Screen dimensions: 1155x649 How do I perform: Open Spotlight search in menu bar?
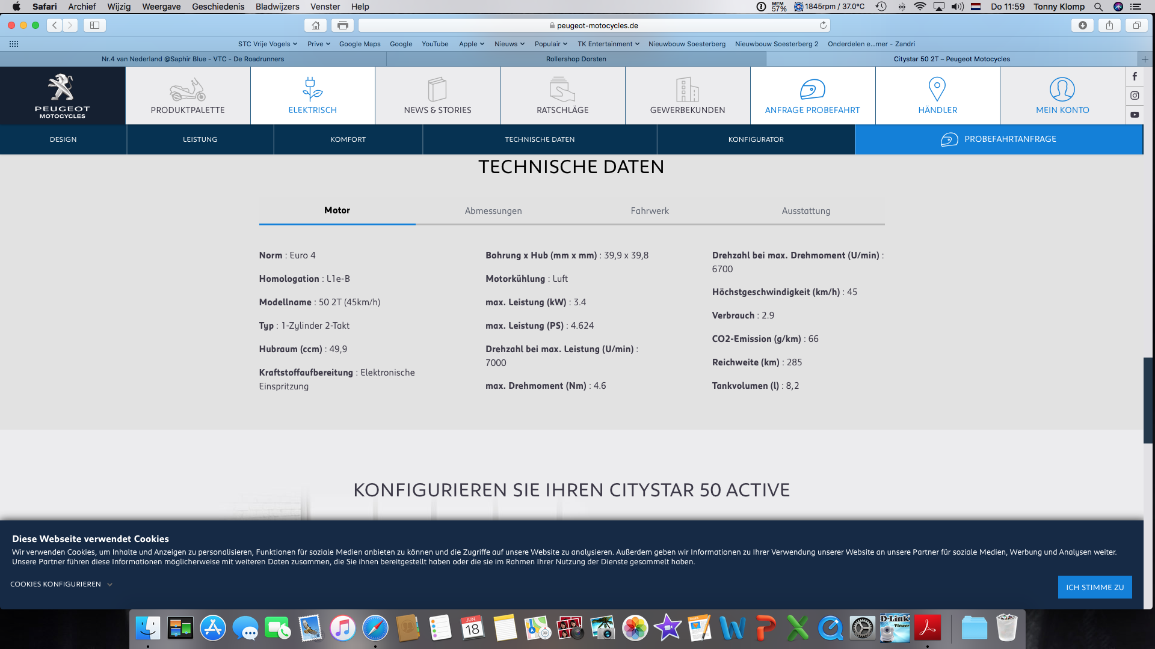tap(1098, 7)
